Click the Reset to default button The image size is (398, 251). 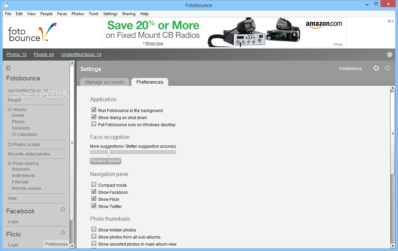click(x=106, y=161)
